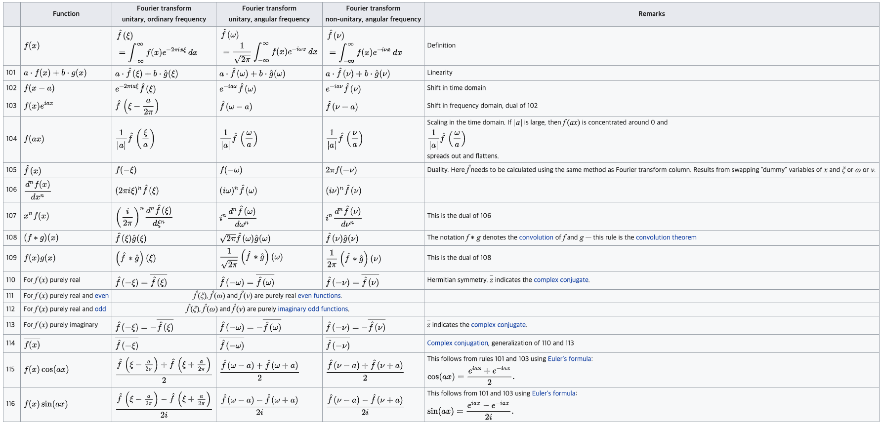
Task: Click the row number 107 cell
Action: pos(11,216)
